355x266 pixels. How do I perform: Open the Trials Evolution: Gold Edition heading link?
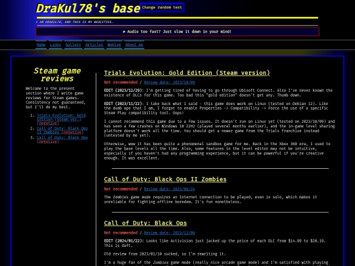tap(187, 73)
